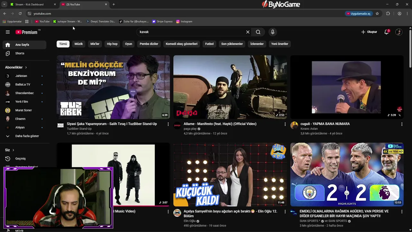Select the Yeni öneriler filter chip
Image resolution: width=412 pixels, height=232 pixels.
(x=280, y=44)
